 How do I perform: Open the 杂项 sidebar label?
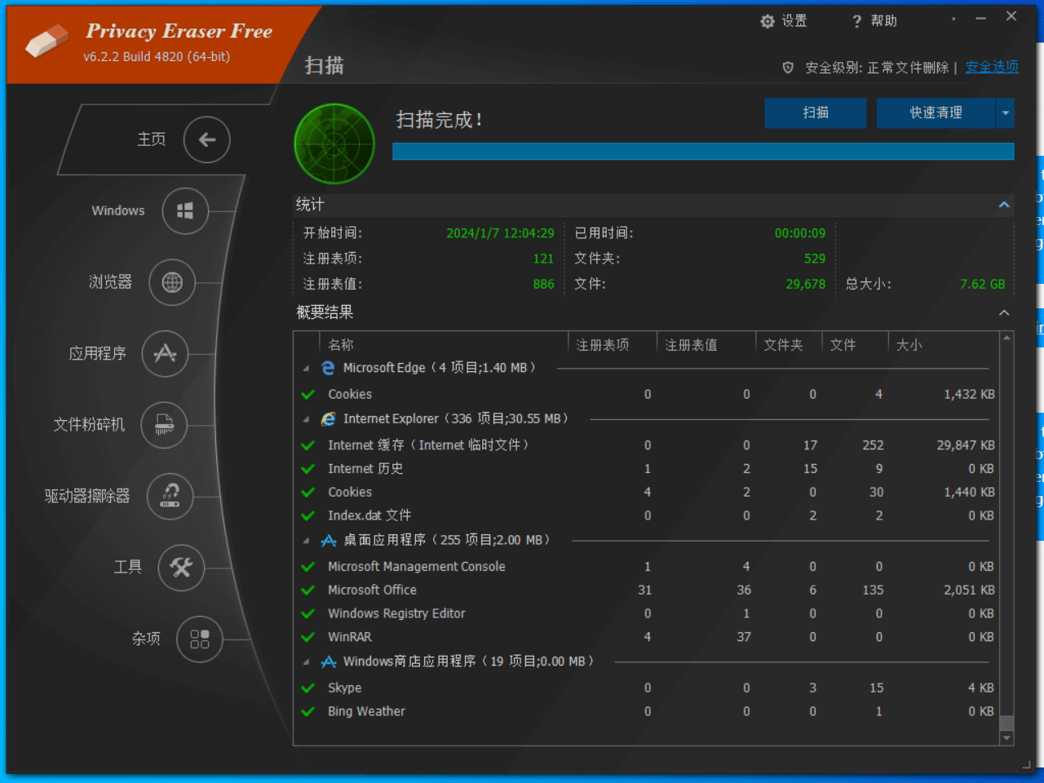click(x=146, y=639)
